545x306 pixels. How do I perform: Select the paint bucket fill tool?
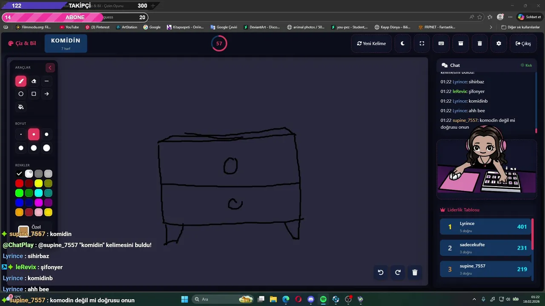click(21, 107)
